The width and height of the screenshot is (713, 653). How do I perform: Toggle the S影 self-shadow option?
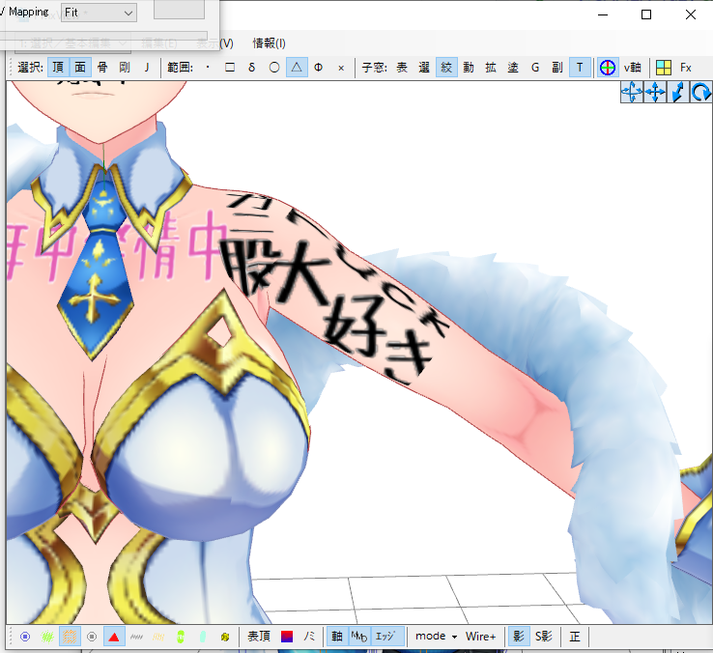543,637
